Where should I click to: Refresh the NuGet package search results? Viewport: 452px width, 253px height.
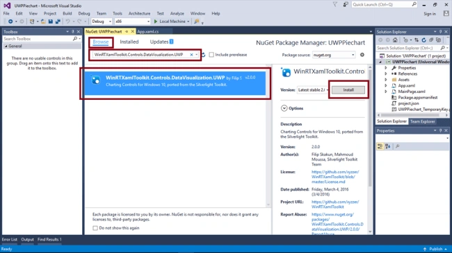204,55
